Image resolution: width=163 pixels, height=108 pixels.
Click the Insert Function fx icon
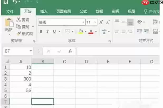click(x=70, y=51)
